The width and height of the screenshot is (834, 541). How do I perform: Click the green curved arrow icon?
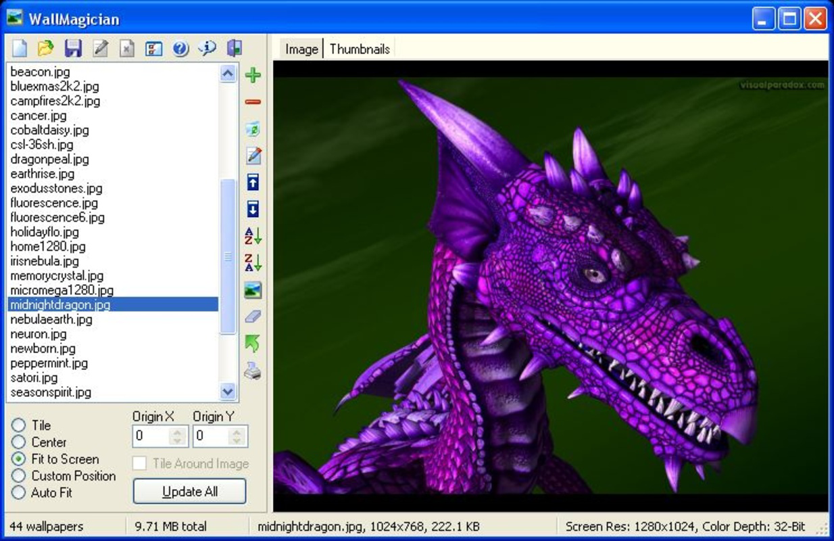(253, 344)
